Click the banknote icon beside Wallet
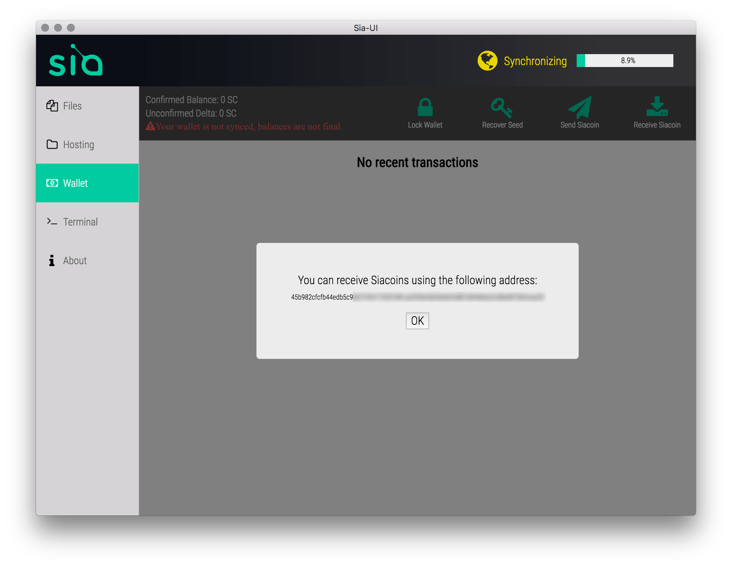Image resolution: width=732 pixels, height=567 pixels. (x=52, y=183)
